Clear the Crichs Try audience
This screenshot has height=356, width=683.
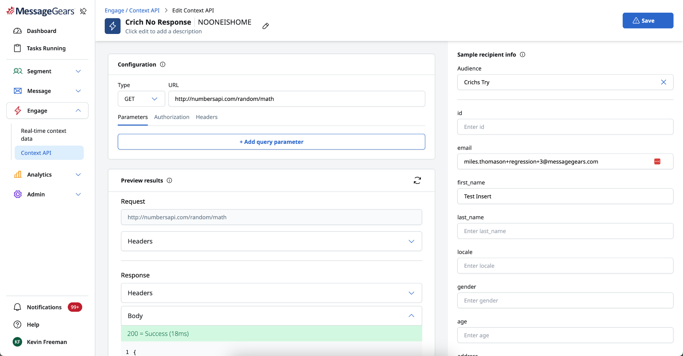(664, 82)
